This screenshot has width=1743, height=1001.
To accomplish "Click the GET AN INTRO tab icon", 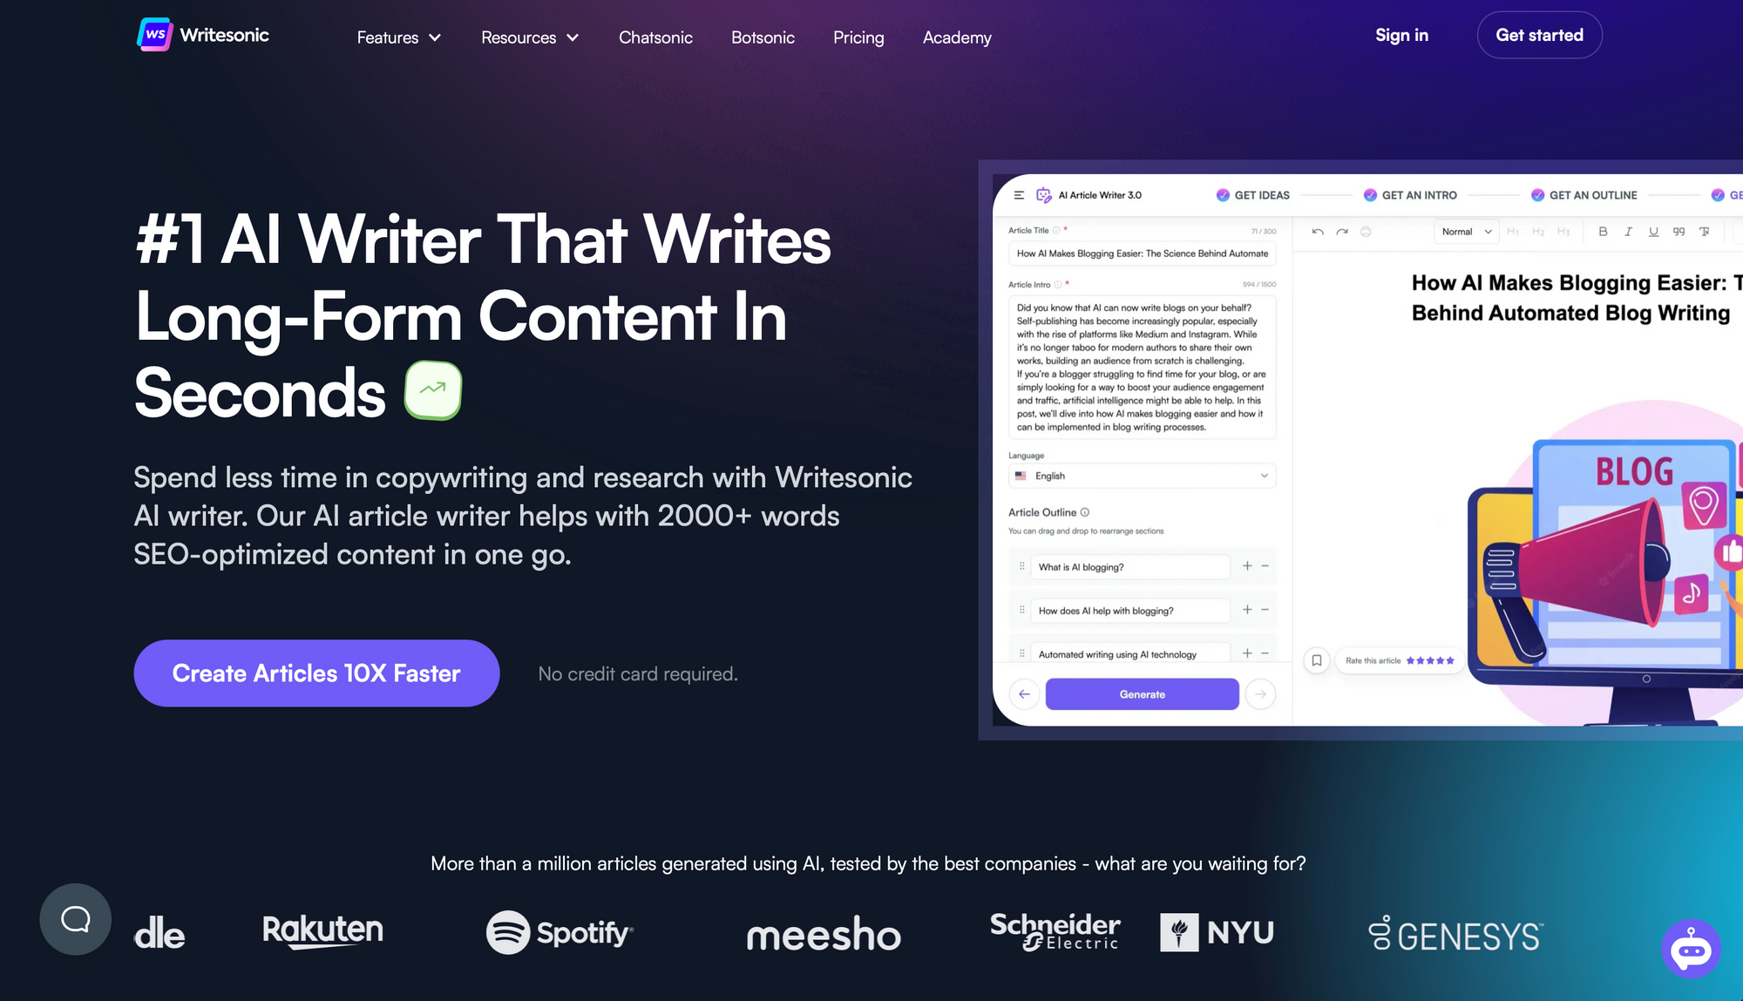I will click(1371, 194).
